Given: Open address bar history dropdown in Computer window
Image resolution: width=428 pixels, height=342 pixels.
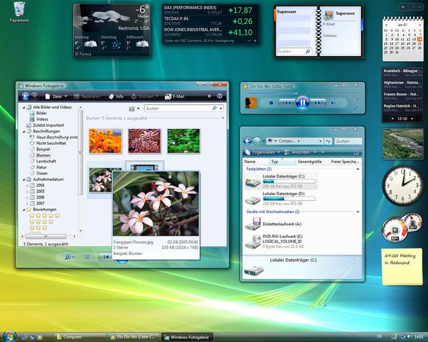Looking at the screenshot, I should [320, 141].
